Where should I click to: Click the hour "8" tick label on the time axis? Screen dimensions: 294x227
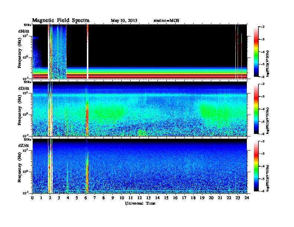click(x=104, y=198)
